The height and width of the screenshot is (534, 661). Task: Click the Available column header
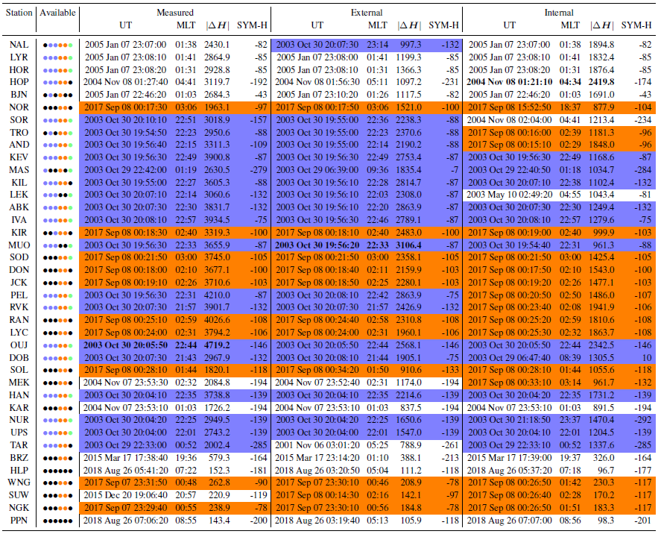pyautogui.click(x=57, y=13)
